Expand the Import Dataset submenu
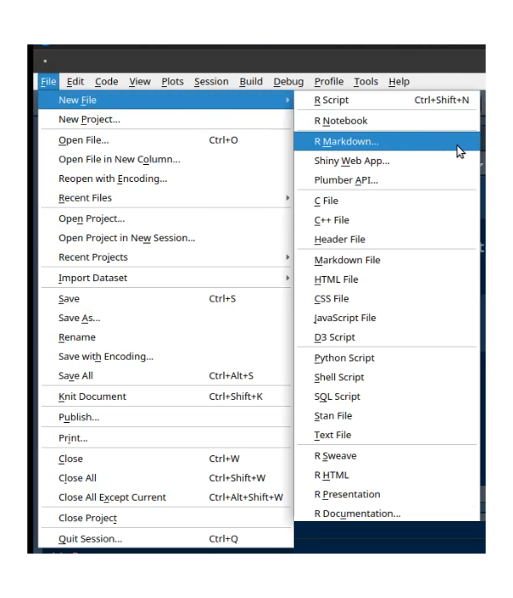The width and height of the screenshot is (513, 598). (x=92, y=278)
